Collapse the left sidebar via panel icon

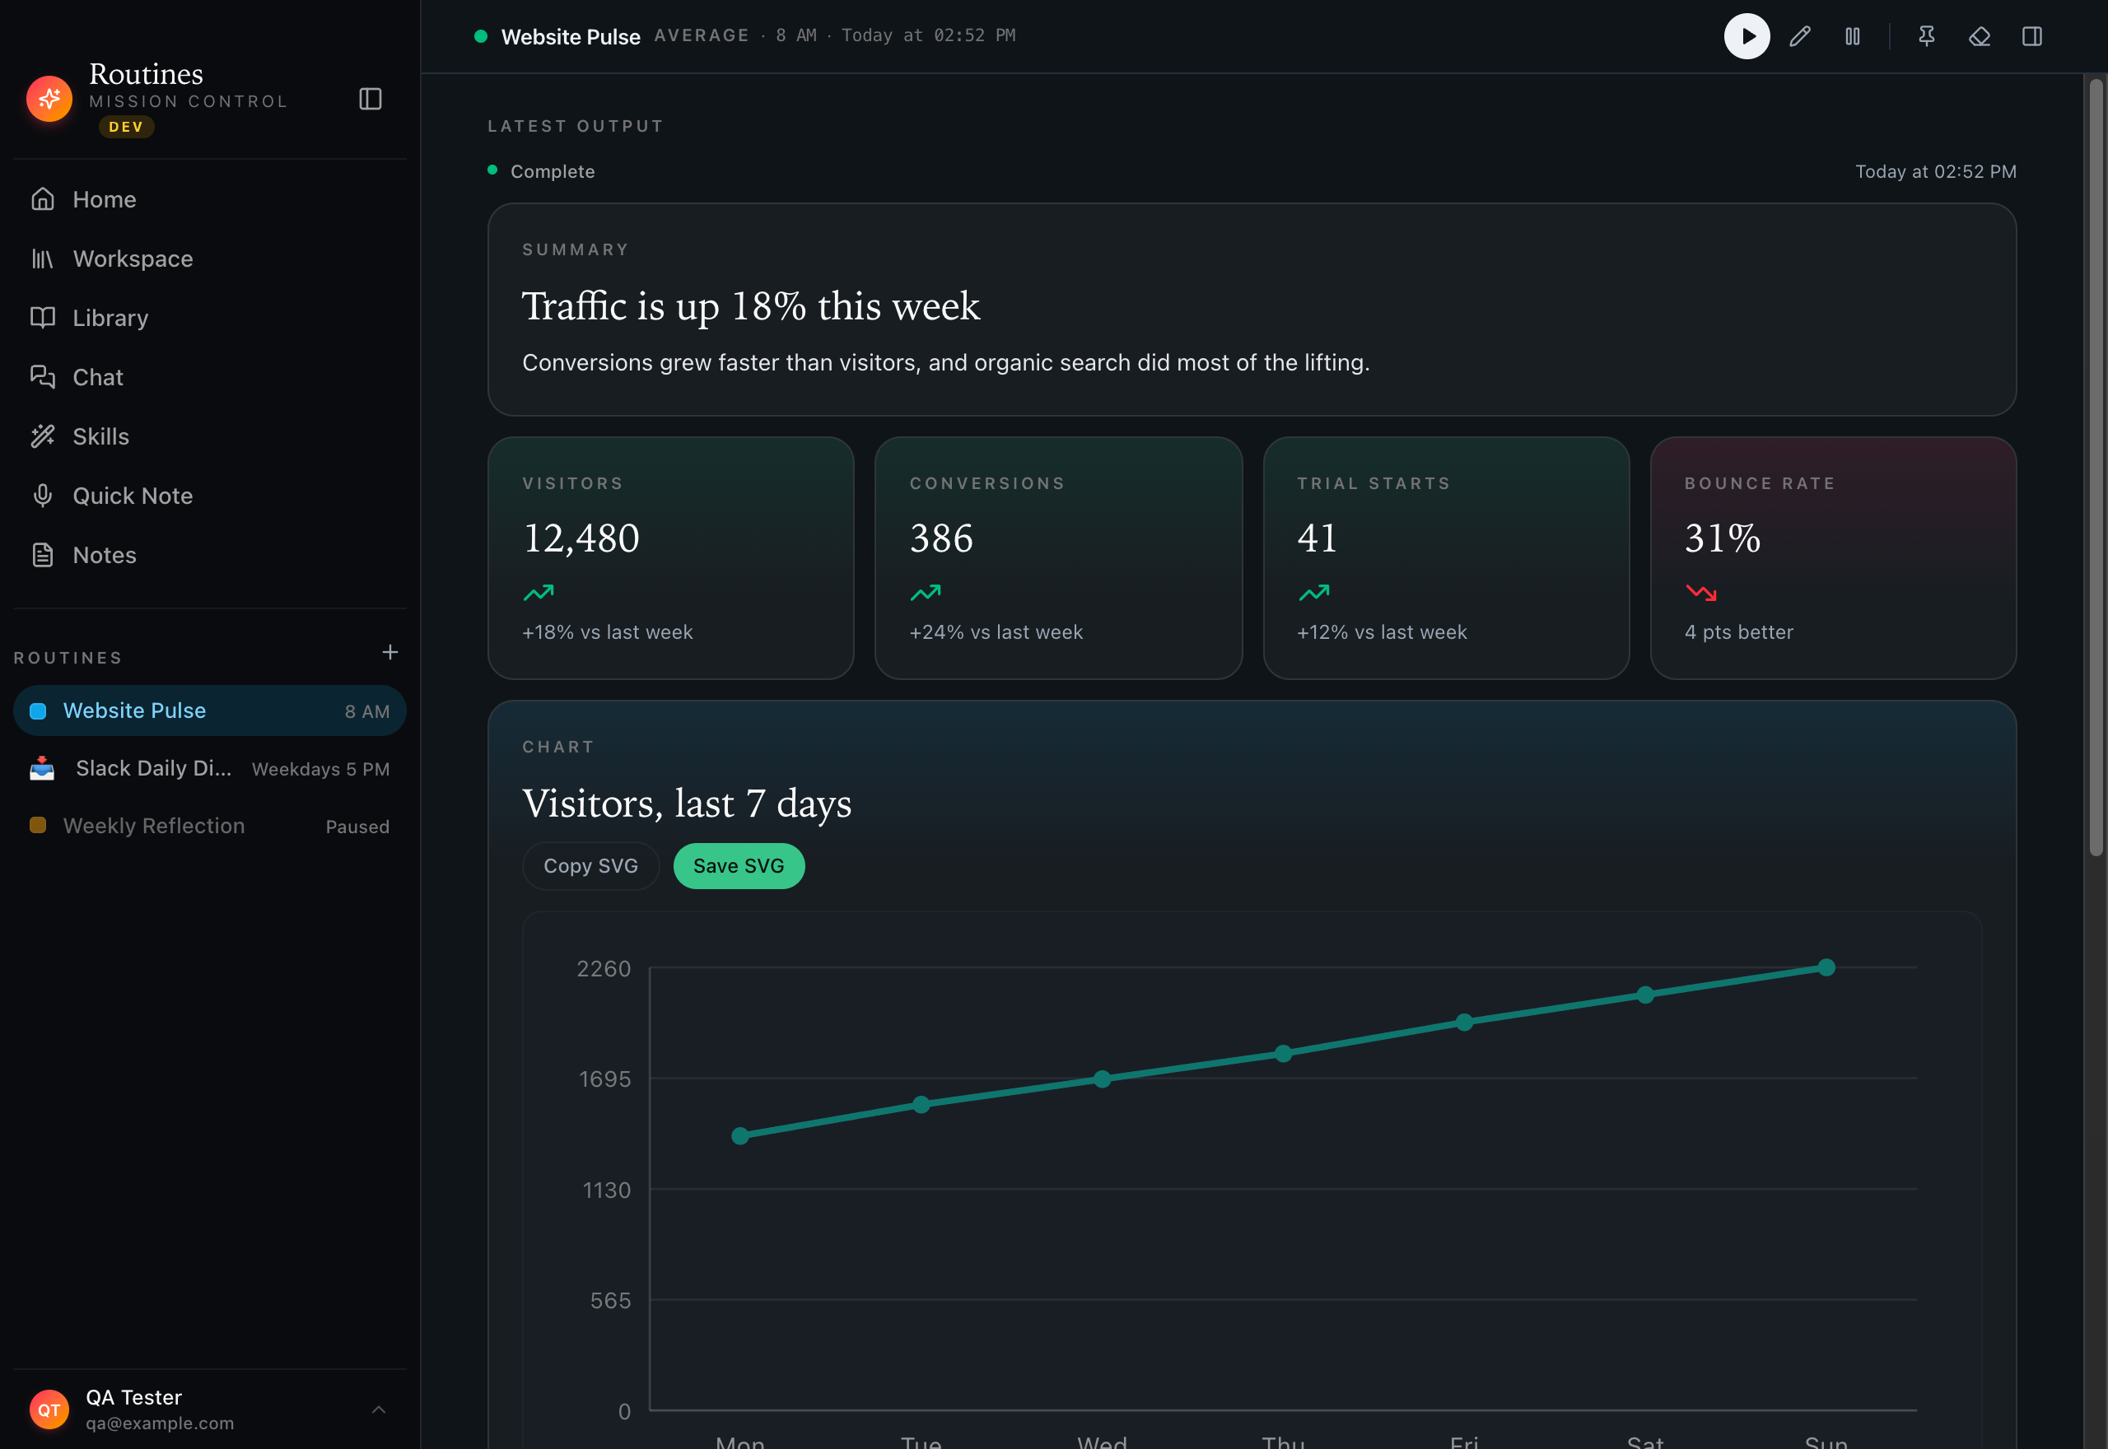(x=371, y=99)
